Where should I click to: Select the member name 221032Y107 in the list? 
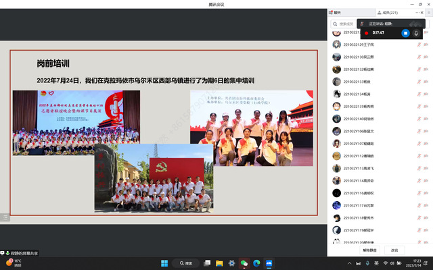[359, 144]
